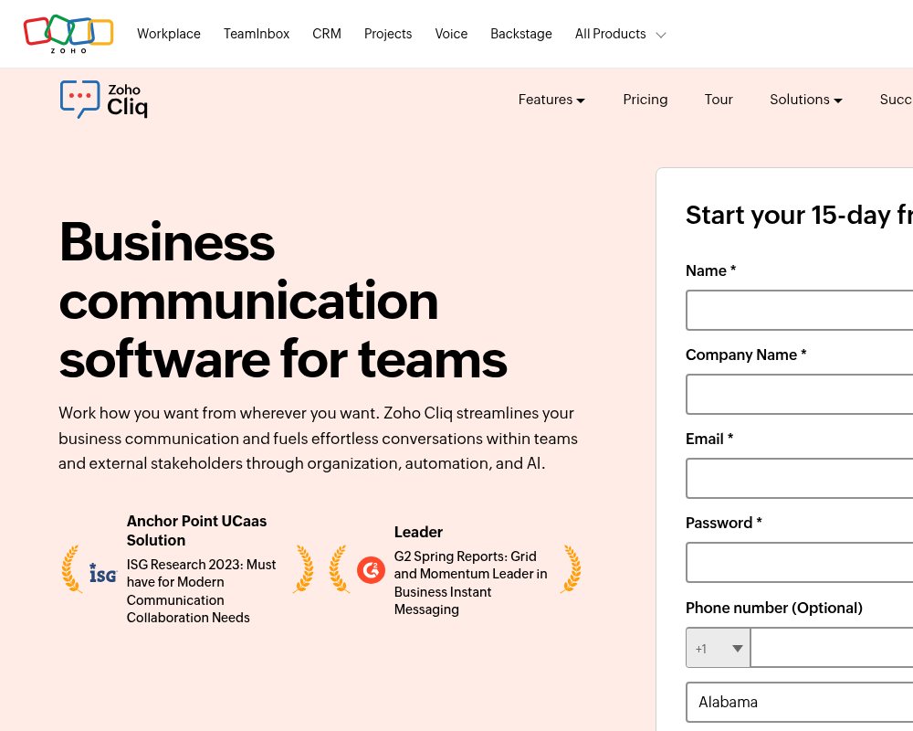Screen dimensions: 913x731
Task: Click the 'Business communication software for teams' headline
Action: click(x=283, y=301)
